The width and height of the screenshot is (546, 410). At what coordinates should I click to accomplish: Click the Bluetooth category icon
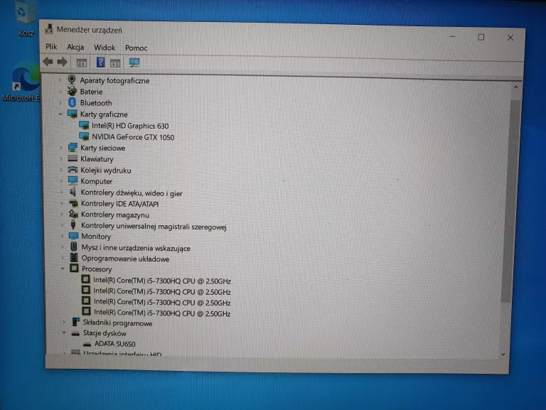point(72,102)
